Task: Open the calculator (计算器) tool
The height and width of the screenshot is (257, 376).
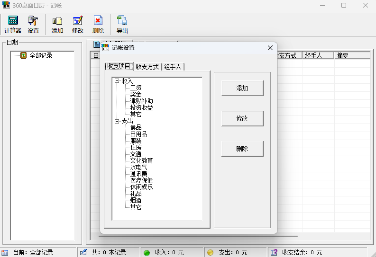Action: [13, 25]
